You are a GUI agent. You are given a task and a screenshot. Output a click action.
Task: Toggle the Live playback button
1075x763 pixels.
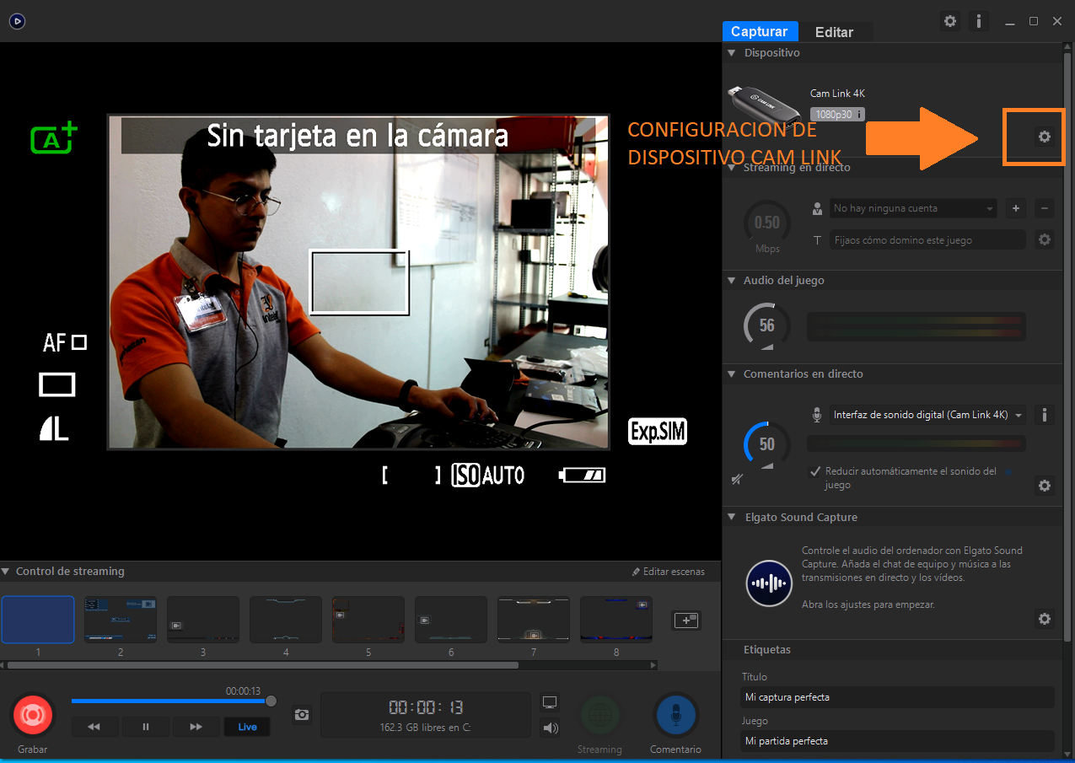pos(247,727)
